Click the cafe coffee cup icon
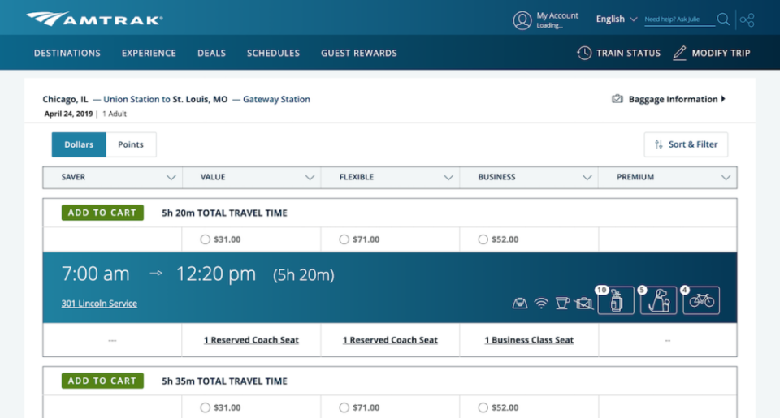This screenshot has height=418, width=780. tap(562, 303)
